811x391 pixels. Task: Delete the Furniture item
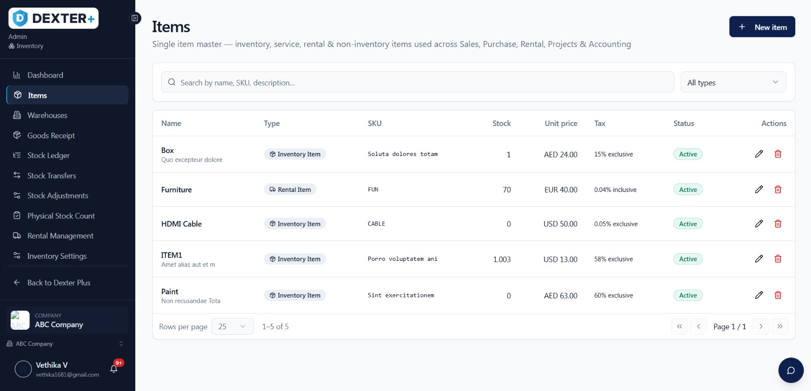tap(778, 189)
